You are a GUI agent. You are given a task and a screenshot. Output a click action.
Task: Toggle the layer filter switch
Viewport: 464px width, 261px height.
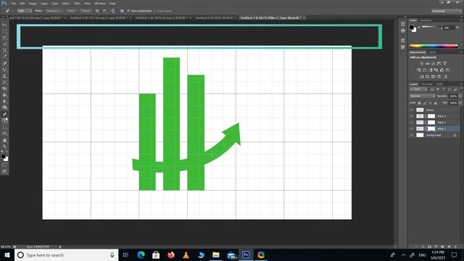[461, 89]
